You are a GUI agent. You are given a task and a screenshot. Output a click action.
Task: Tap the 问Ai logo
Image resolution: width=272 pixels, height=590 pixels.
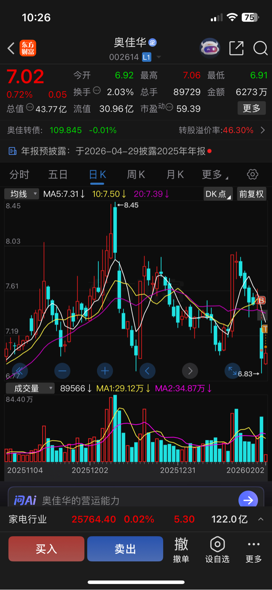point(25,500)
